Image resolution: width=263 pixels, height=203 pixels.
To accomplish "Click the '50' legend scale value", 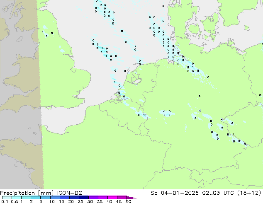I will pos(128,201).
